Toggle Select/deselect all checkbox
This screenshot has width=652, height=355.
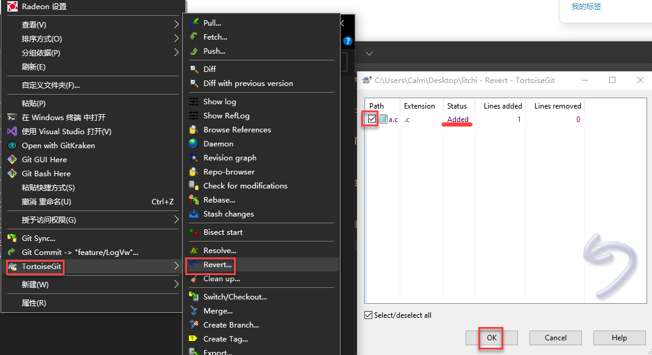click(x=369, y=315)
